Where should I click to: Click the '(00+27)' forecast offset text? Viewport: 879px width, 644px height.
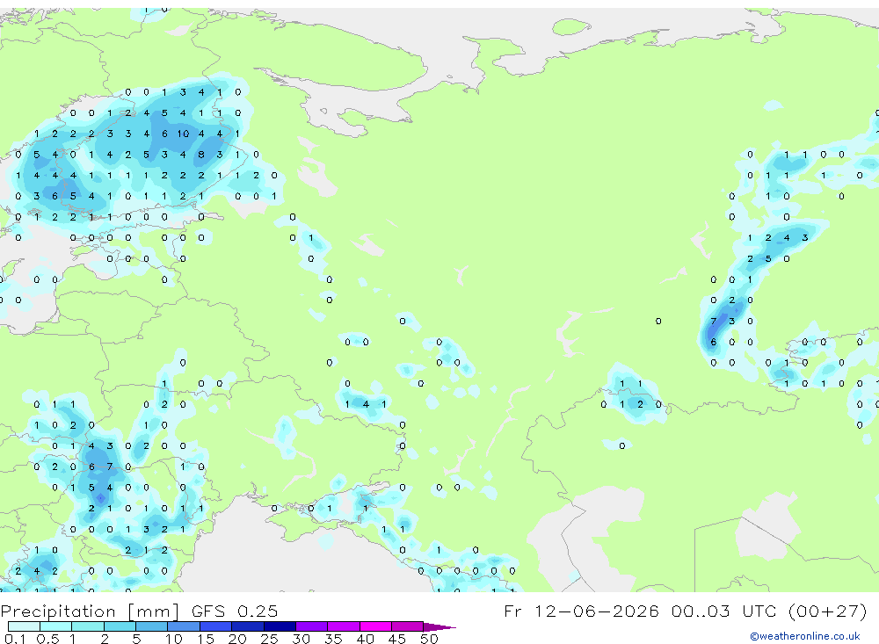[x=827, y=611]
